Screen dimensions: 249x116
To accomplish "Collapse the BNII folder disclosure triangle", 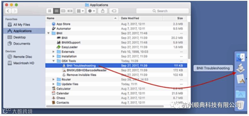I will [48, 33].
